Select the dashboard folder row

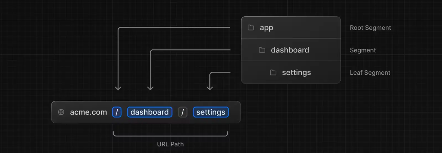tap(291, 50)
